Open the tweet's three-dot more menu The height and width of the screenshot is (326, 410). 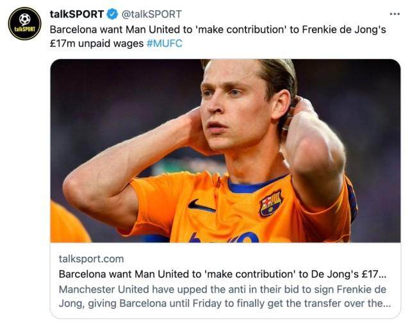395,14
